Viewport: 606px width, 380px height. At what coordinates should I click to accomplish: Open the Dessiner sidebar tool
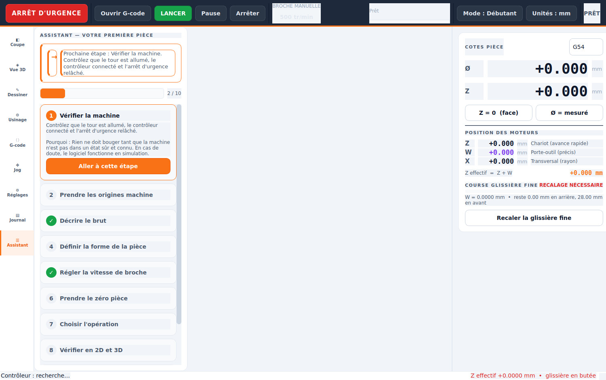[17, 93]
